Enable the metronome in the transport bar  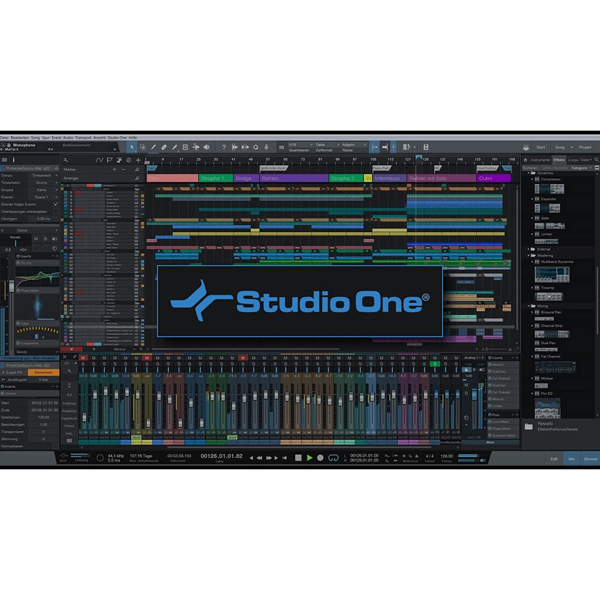404,456
